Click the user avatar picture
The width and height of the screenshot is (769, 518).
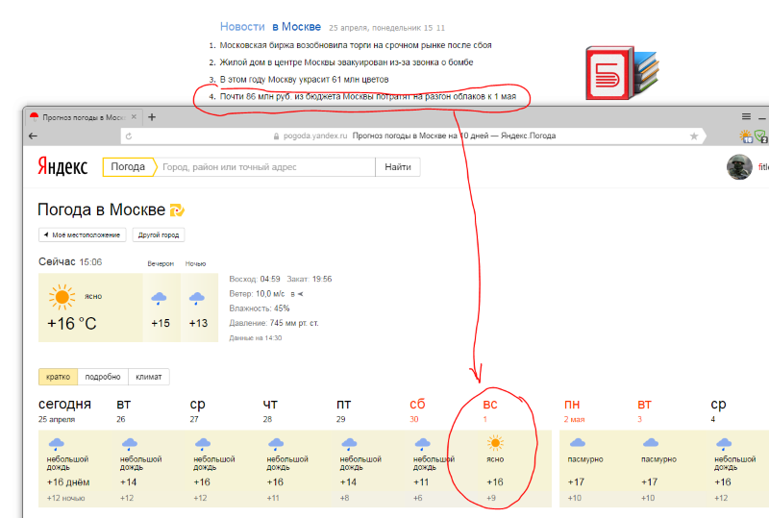pyautogui.click(x=739, y=167)
